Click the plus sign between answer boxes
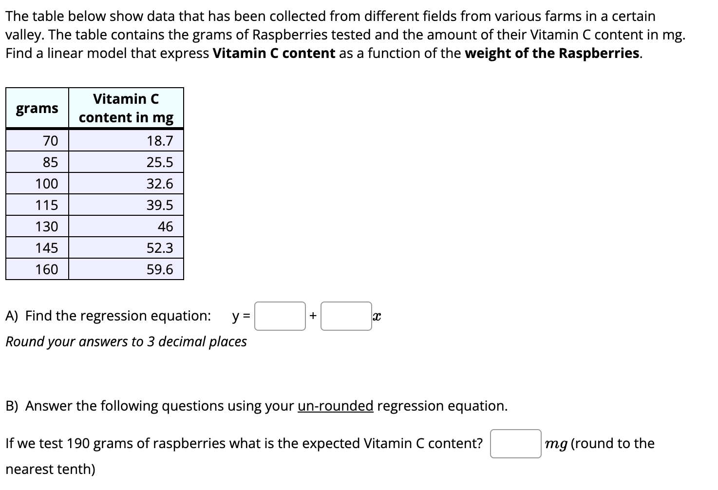Screen dimensions: 718x490 coord(313,316)
